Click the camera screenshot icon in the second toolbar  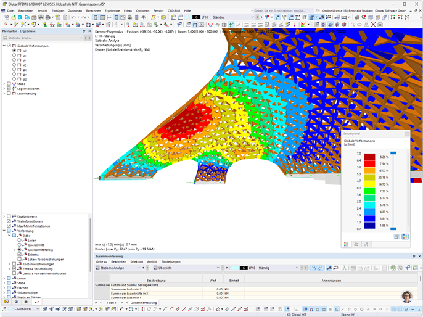click(x=380, y=25)
